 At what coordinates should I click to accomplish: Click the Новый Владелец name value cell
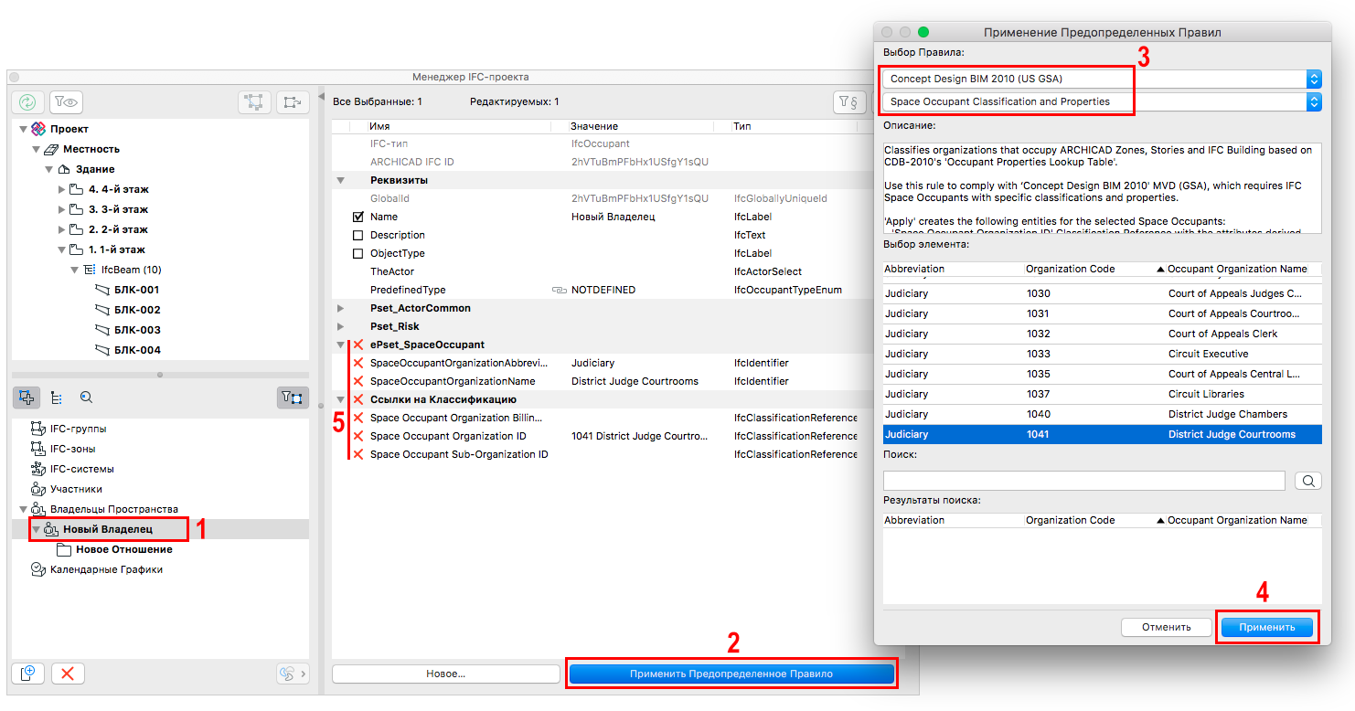pos(613,217)
